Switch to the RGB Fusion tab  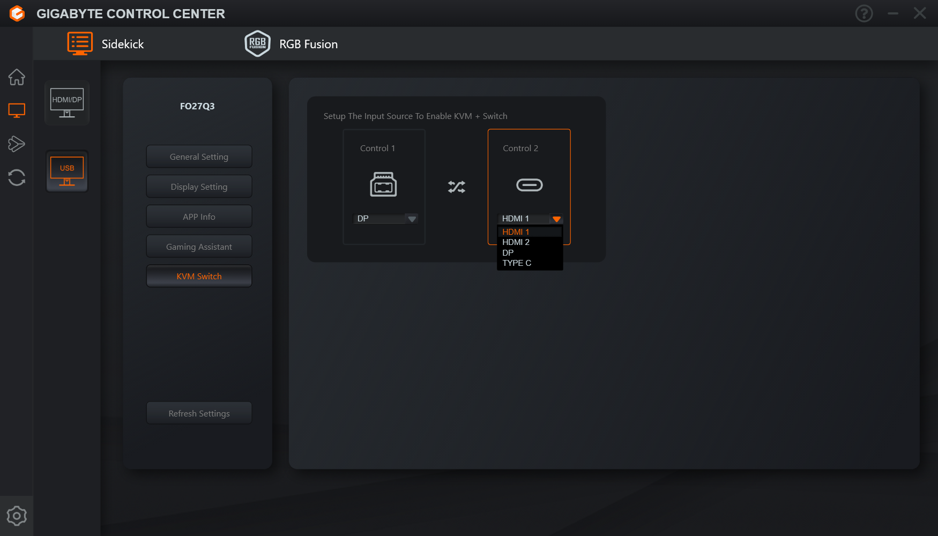click(x=292, y=44)
